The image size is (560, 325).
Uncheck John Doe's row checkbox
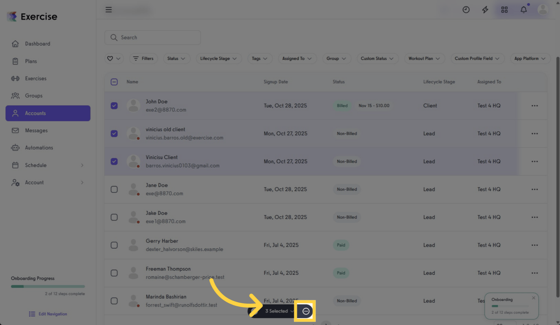[114, 105]
